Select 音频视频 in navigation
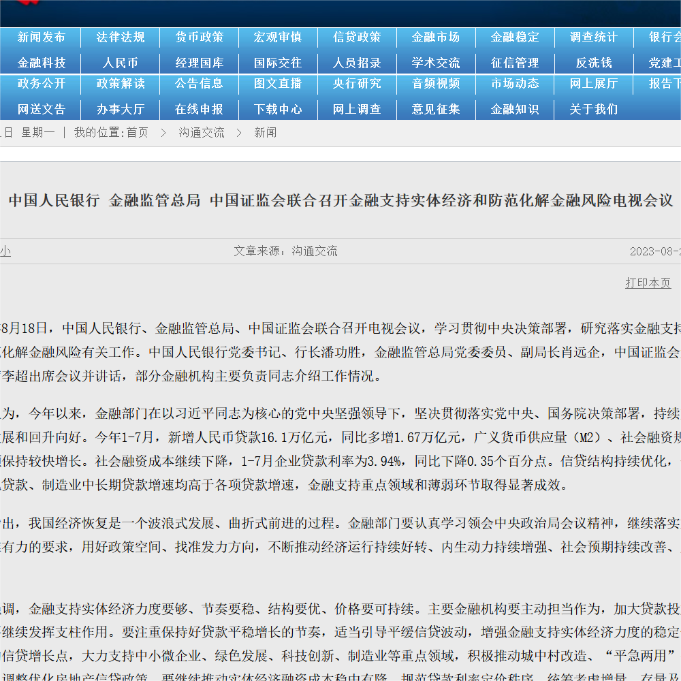The image size is (681, 681). (436, 83)
